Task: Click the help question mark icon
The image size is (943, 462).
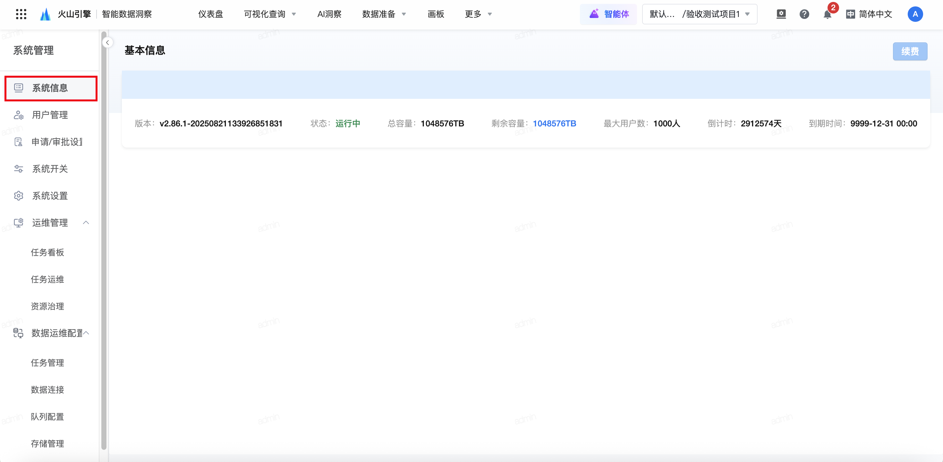Action: (804, 14)
